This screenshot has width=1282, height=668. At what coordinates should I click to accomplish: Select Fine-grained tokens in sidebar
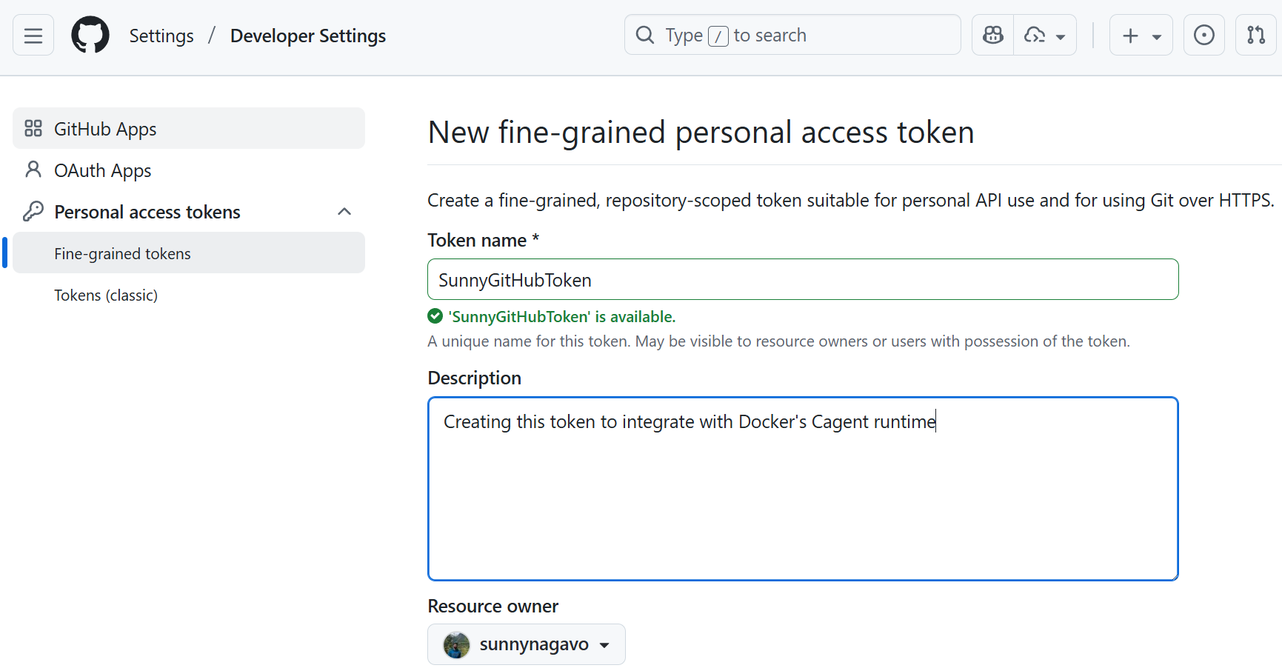pos(122,253)
